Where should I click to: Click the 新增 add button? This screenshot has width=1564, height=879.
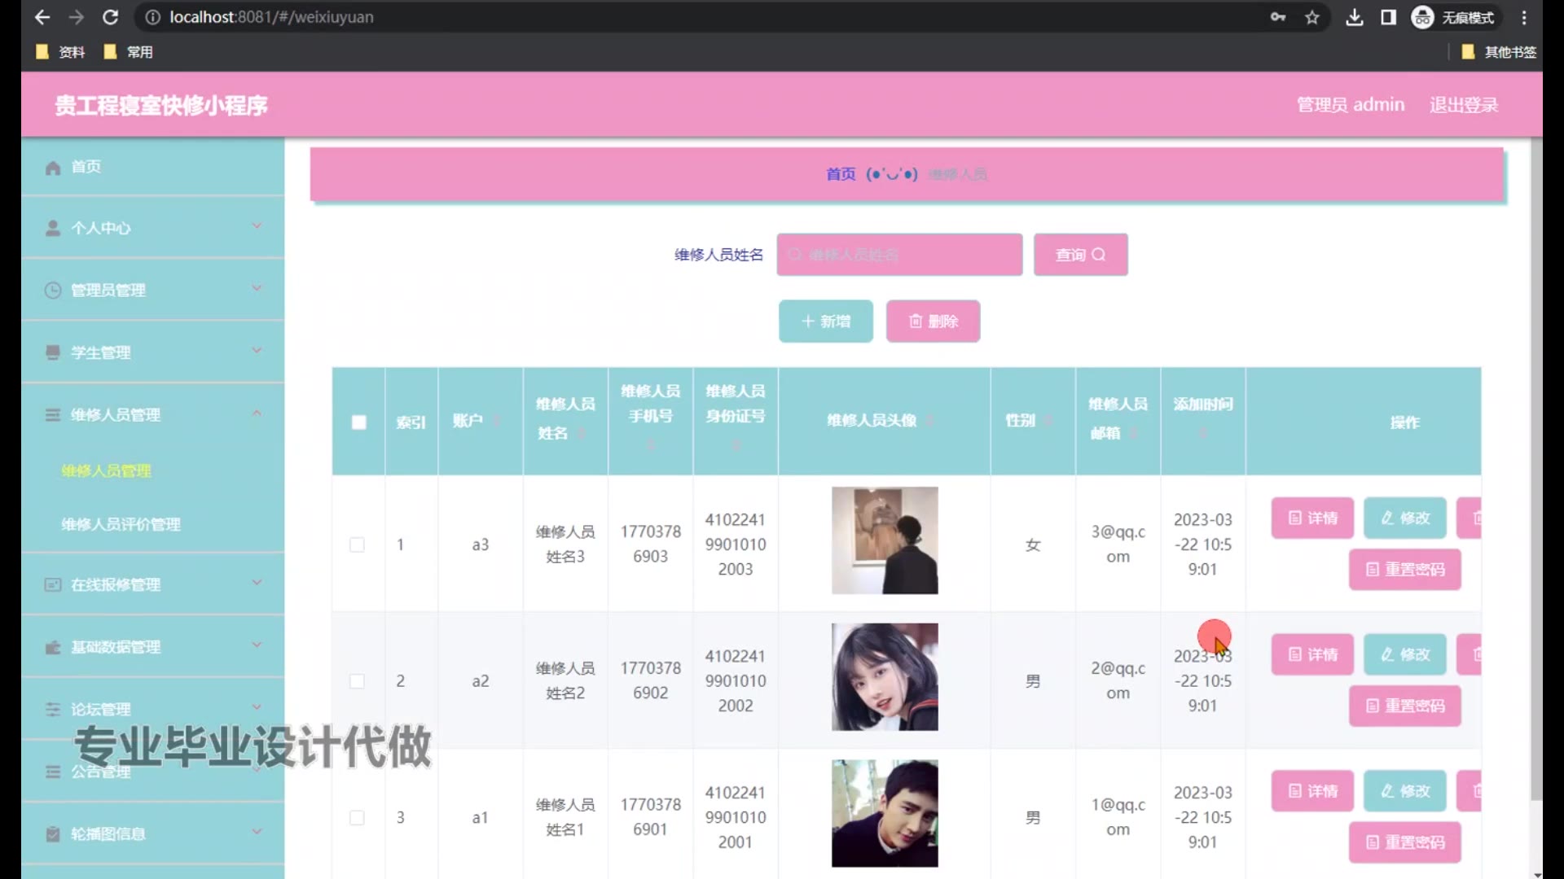tap(826, 321)
